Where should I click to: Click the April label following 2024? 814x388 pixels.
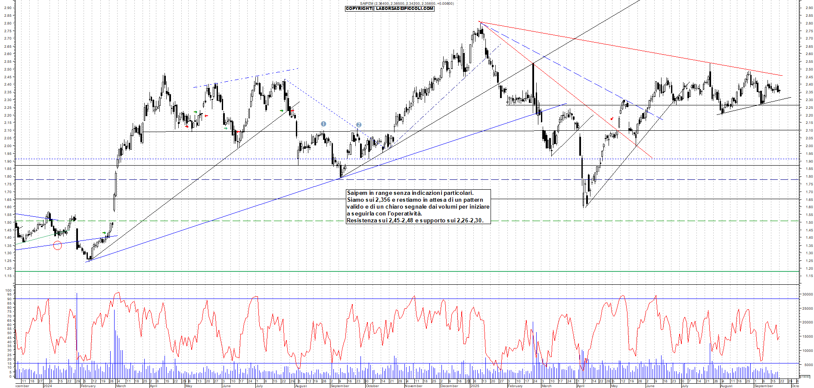(x=153, y=386)
